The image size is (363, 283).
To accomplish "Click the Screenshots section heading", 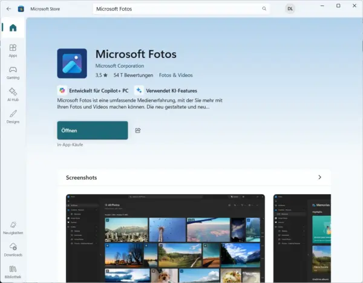I will coord(82,178).
